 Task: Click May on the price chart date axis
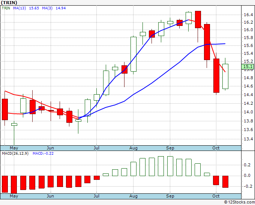(14, 148)
